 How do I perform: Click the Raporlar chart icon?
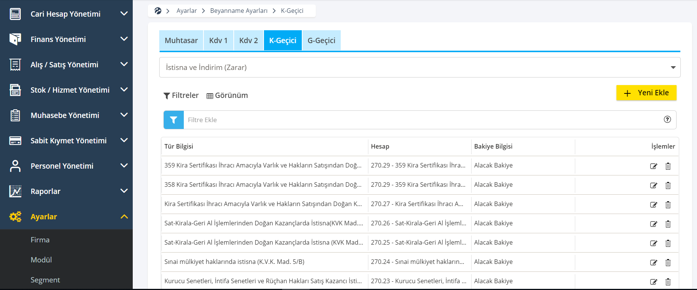pyautogui.click(x=15, y=191)
